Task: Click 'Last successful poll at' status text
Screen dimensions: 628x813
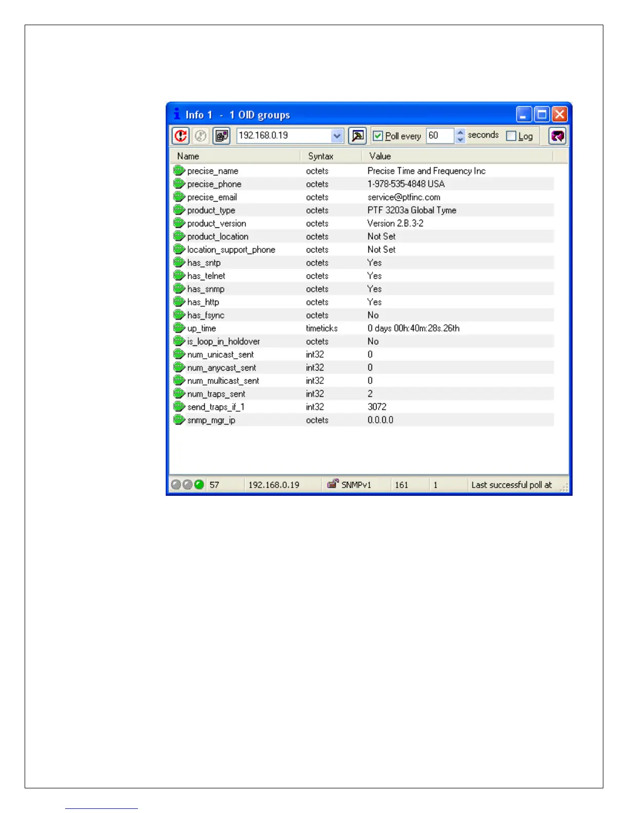Action: coord(512,485)
